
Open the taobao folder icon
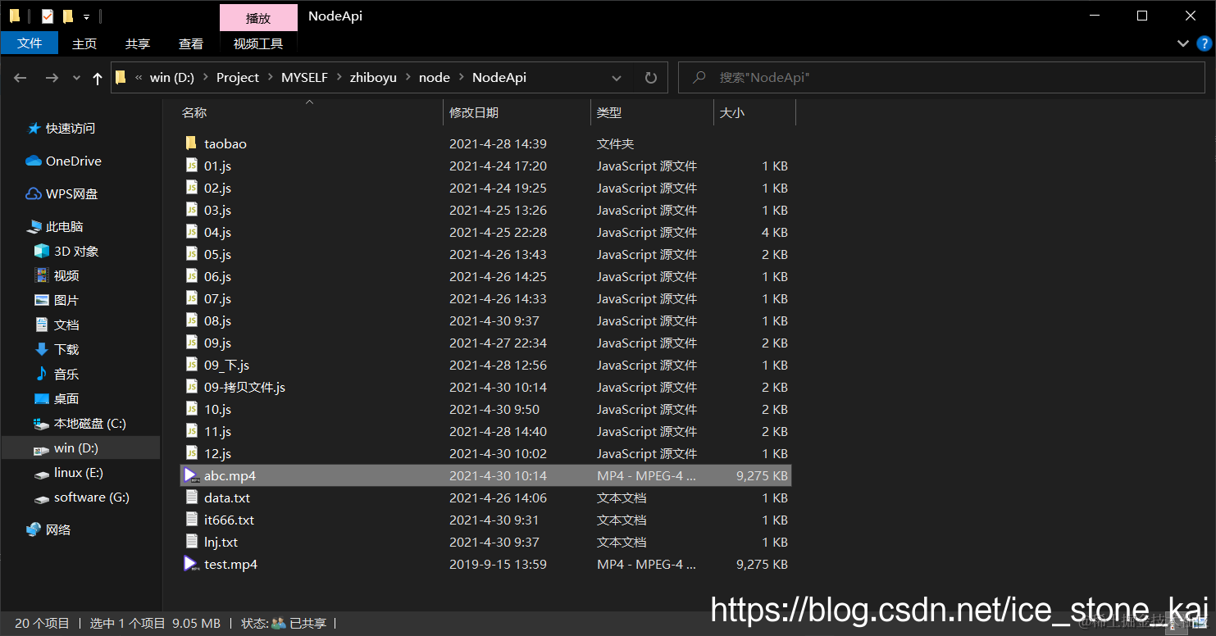[191, 143]
